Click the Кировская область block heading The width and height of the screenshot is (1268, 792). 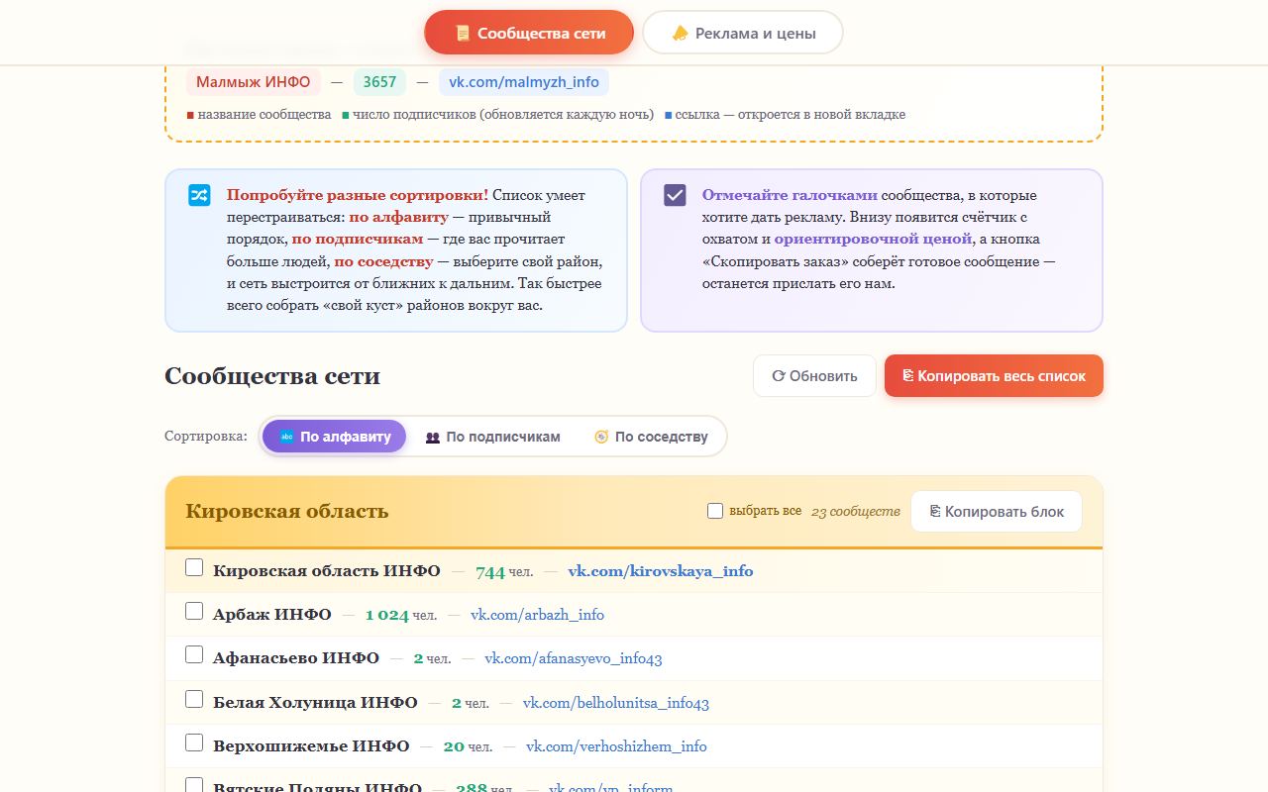(x=287, y=512)
